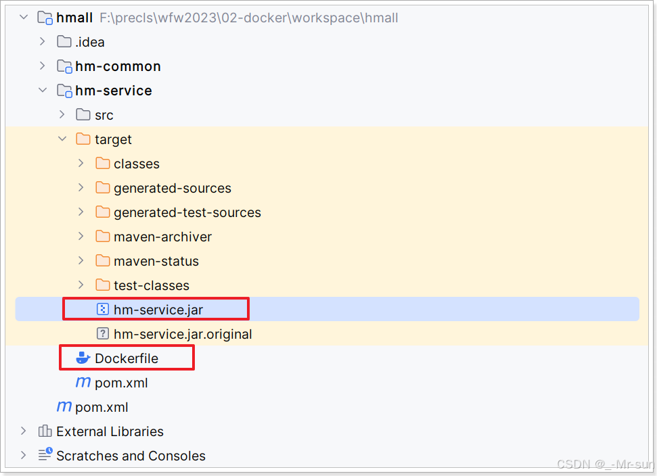Image resolution: width=657 pixels, height=476 pixels.
Task: Click the Maven icon of root pom.xml
Action: 64,406
